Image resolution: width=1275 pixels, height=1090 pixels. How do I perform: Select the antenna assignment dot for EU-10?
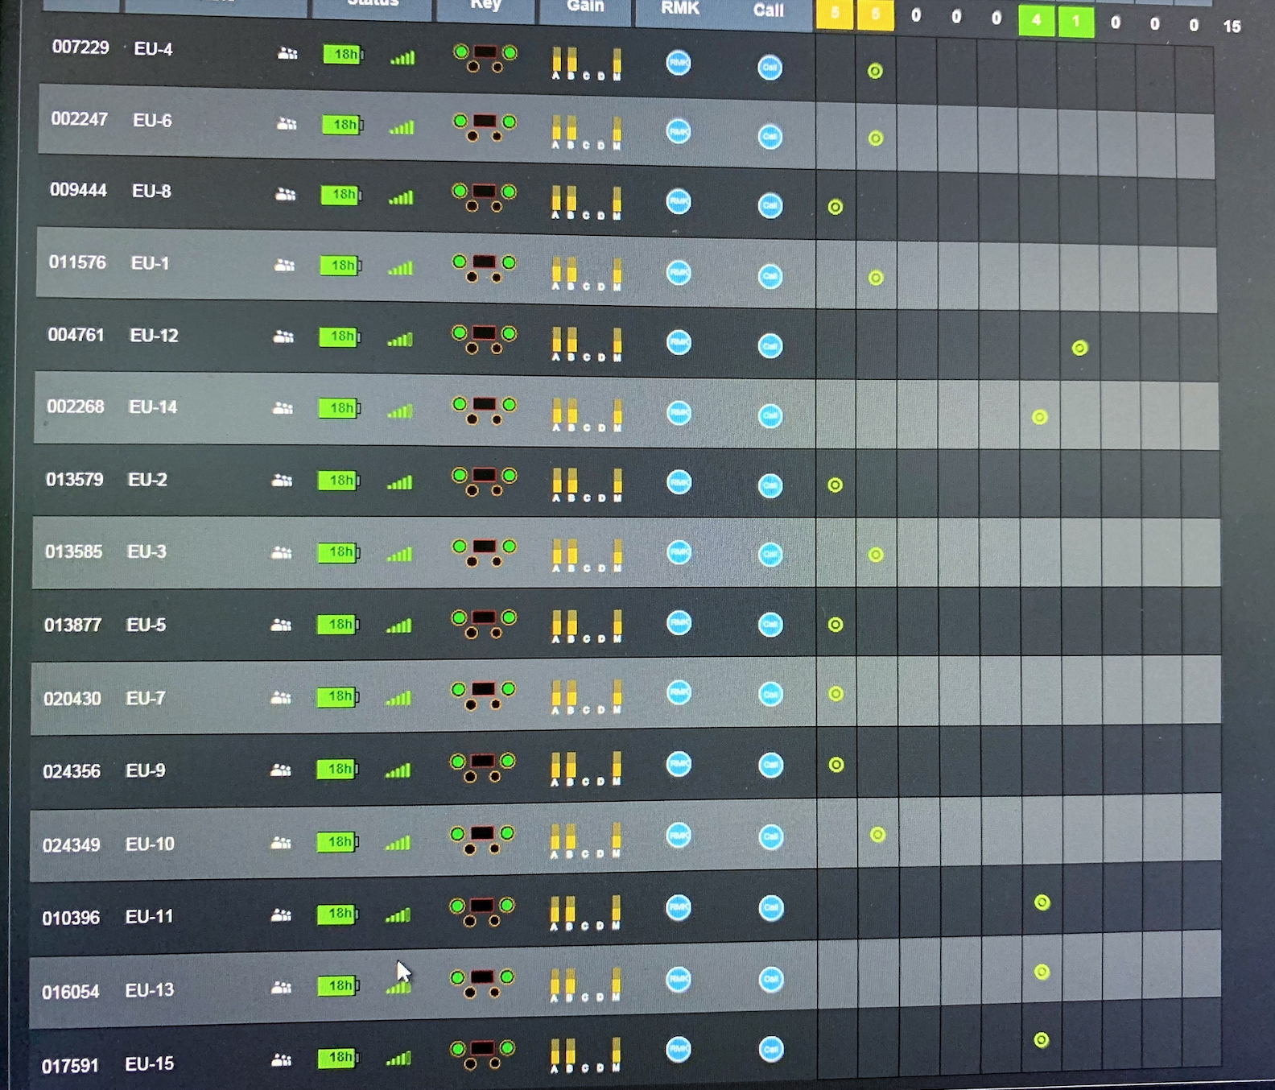(x=877, y=835)
